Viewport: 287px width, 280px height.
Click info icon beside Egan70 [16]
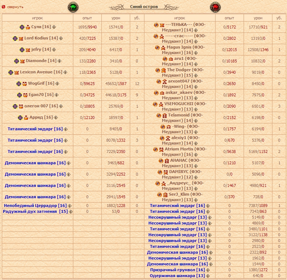coord(57,95)
